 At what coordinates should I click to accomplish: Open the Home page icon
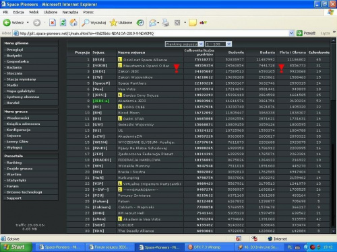click(x=73, y=22)
